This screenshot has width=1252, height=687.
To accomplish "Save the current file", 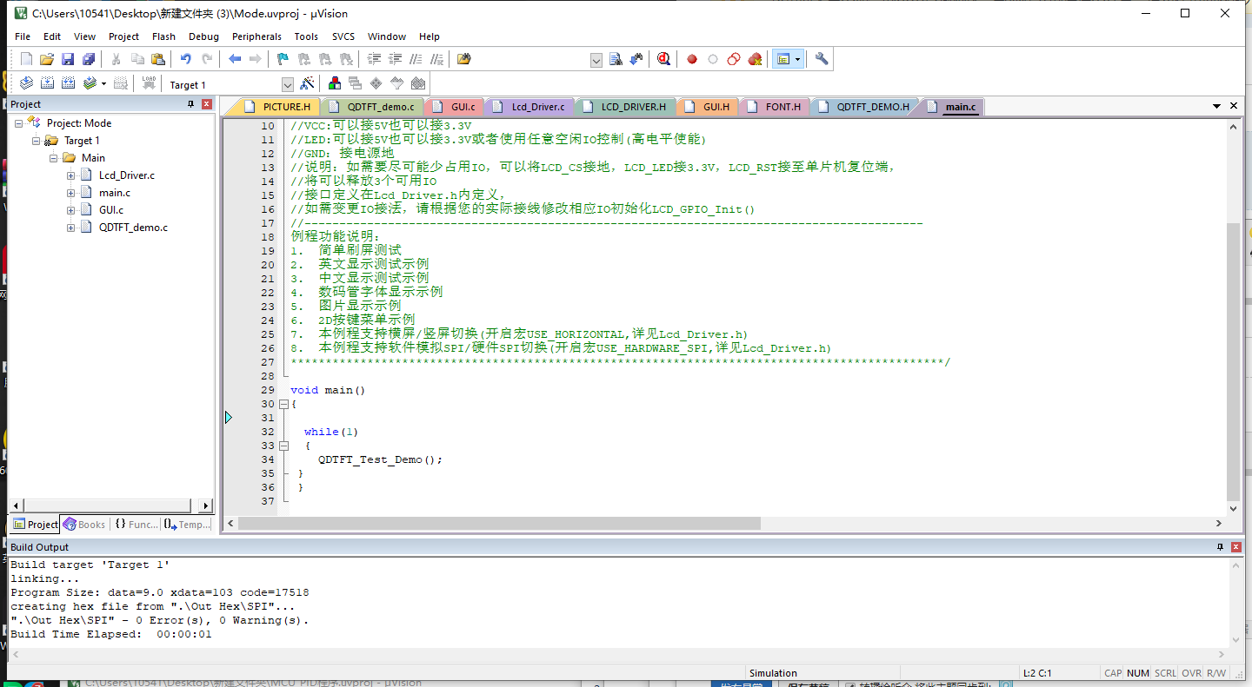I will (68, 59).
